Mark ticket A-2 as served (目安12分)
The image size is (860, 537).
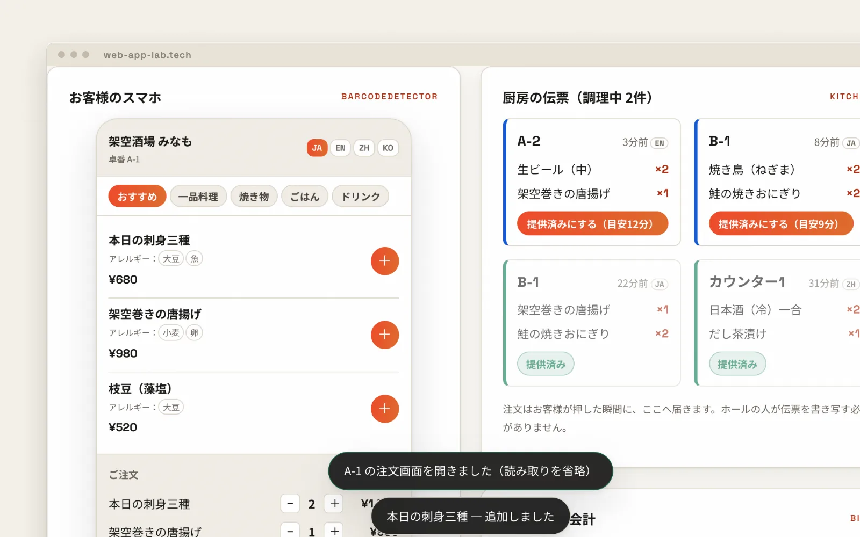pyautogui.click(x=592, y=223)
